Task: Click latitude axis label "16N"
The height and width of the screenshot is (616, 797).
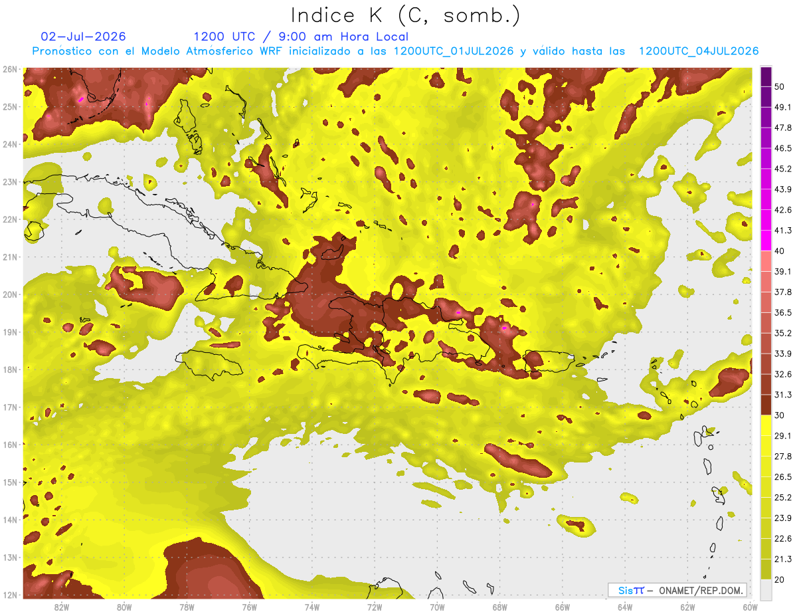Action: click(9, 445)
